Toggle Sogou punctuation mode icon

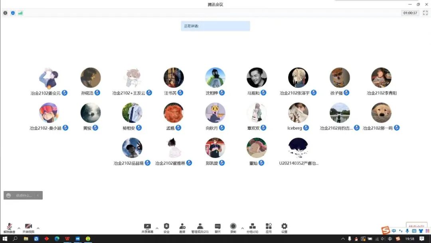tap(401, 231)
